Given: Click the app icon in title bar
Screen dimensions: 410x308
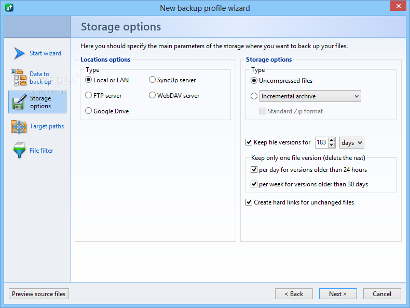Looking at the screenshot, I should click(x=9, y=8).
